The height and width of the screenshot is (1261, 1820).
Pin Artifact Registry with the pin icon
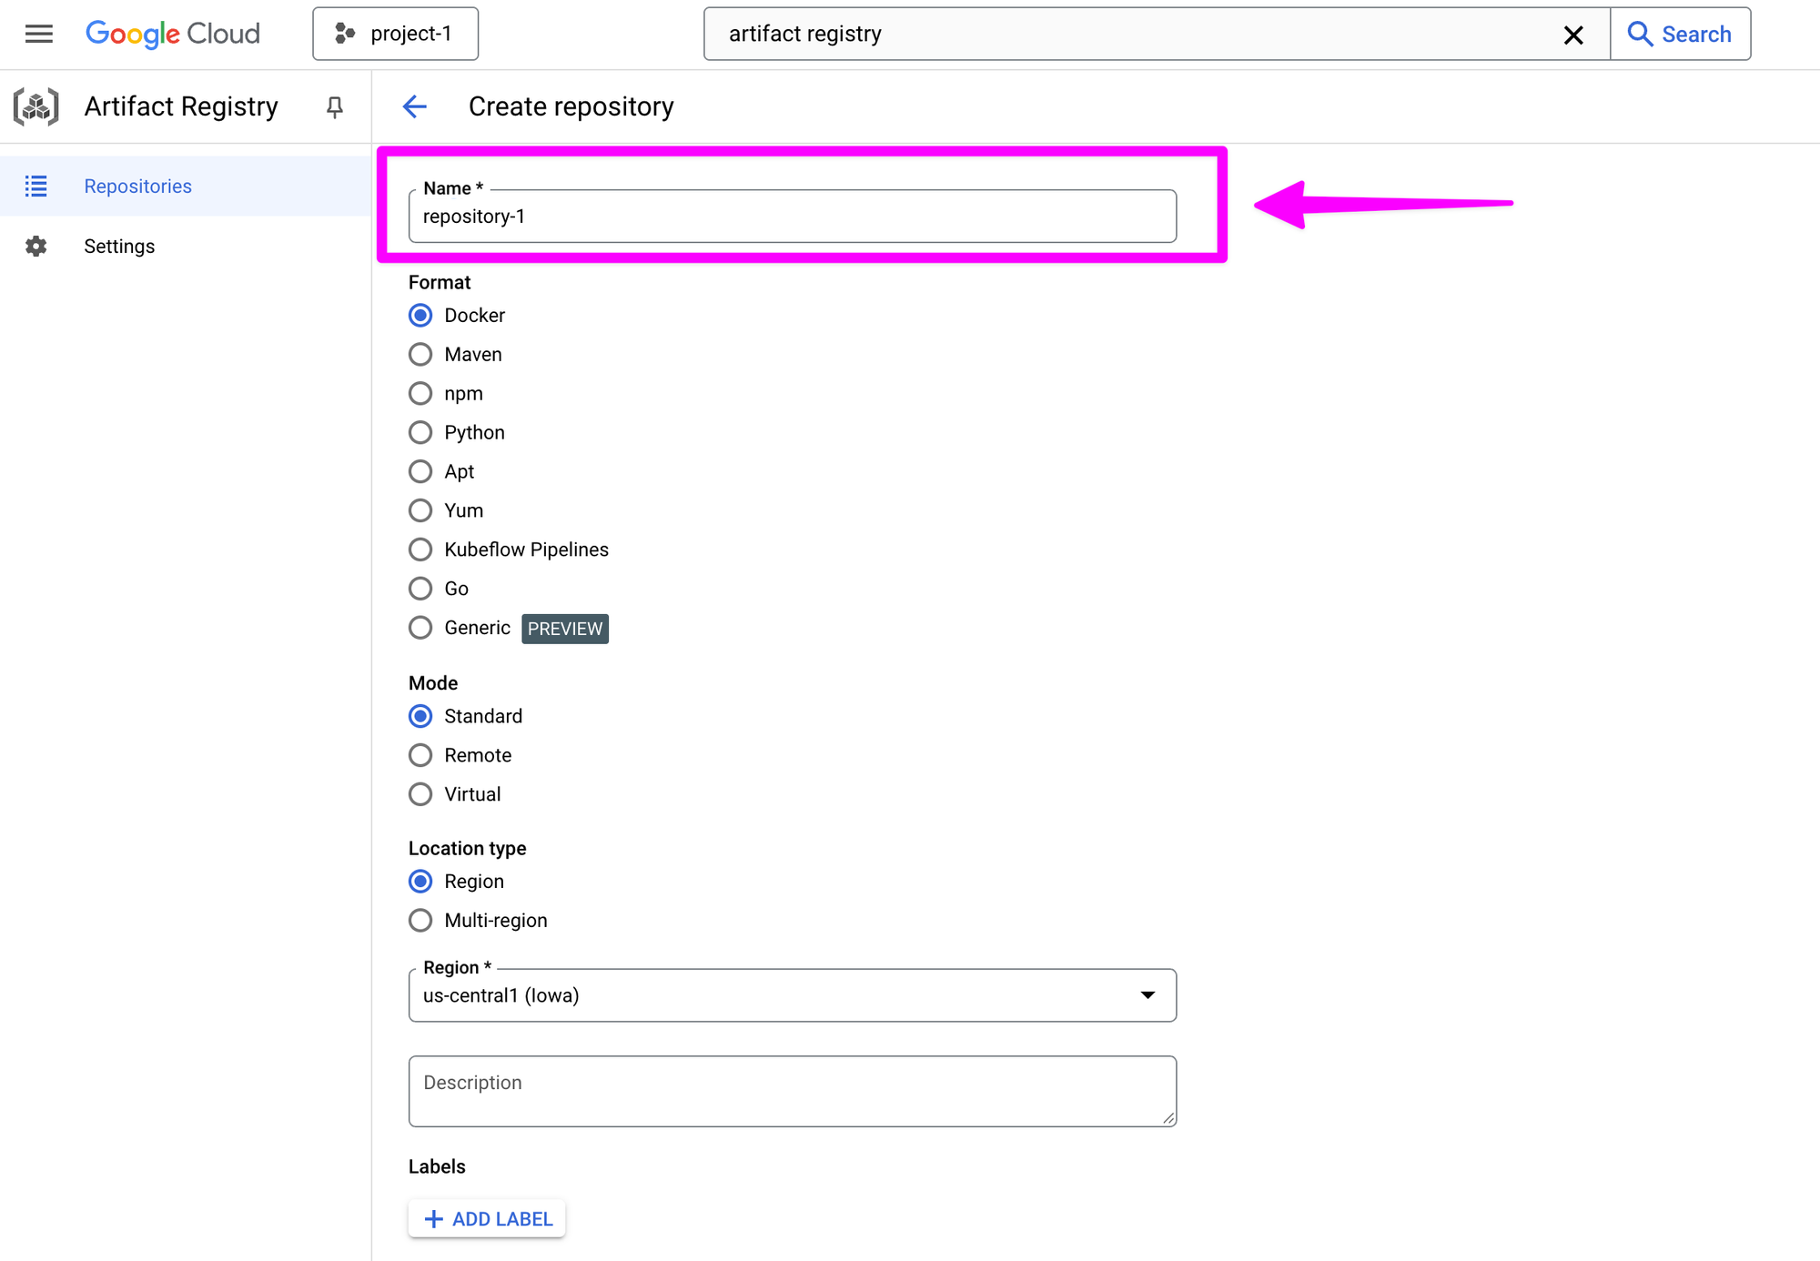335,107
